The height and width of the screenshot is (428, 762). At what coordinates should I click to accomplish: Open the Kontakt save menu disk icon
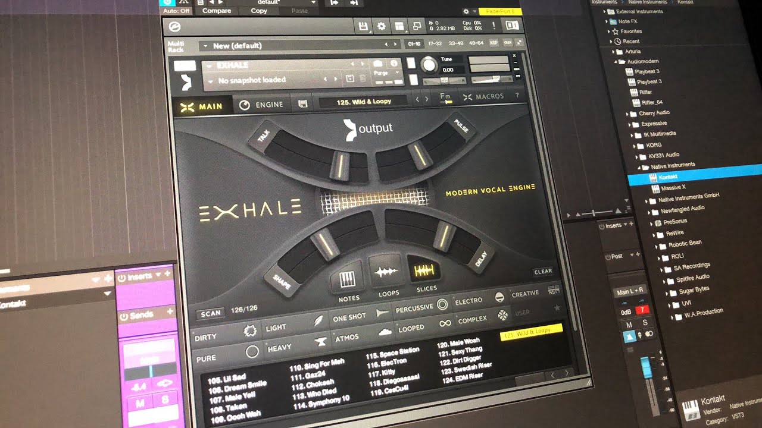pyautogui.click(x=363, y=26)
